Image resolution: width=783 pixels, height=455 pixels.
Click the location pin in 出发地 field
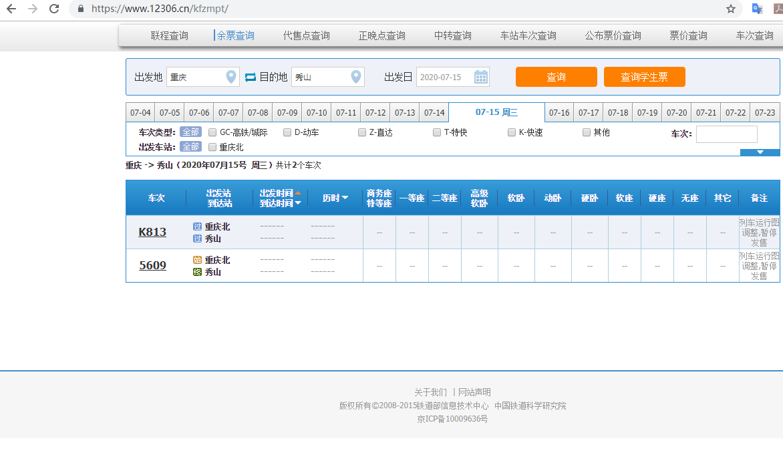(x=230, y=76)
